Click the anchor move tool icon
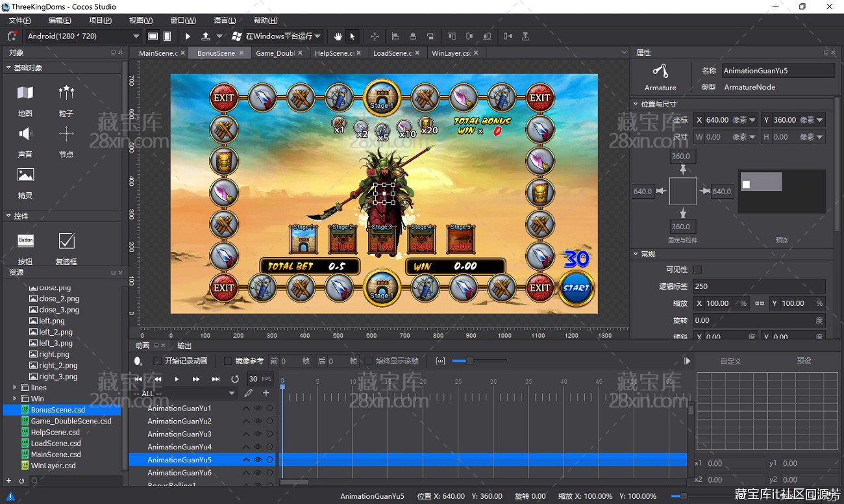Screen dimensions: 844x504 tap(375, 36)
